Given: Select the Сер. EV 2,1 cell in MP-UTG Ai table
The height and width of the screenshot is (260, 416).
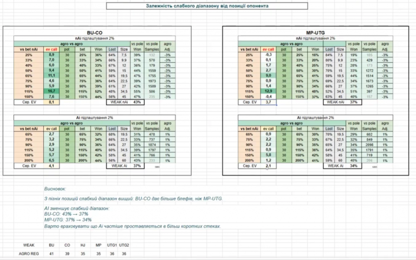Looking at the screenshot, I should 268,166.
